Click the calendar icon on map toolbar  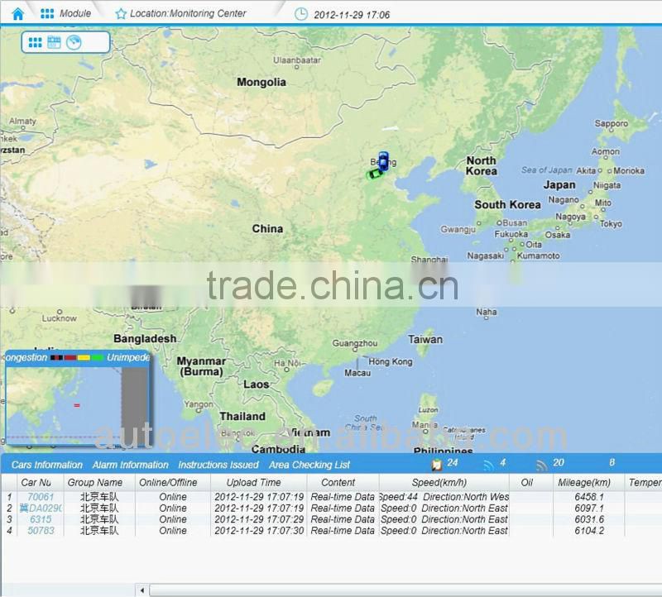(54, 42)
